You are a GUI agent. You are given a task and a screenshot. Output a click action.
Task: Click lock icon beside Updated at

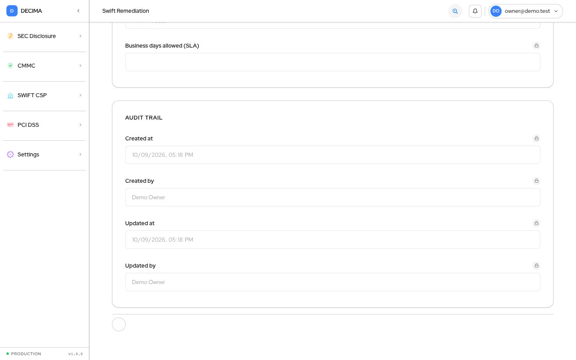(x=536, y=223)
